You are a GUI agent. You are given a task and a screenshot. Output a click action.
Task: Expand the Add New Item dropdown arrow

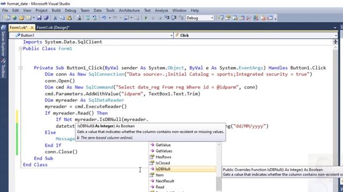pos(34,18)
